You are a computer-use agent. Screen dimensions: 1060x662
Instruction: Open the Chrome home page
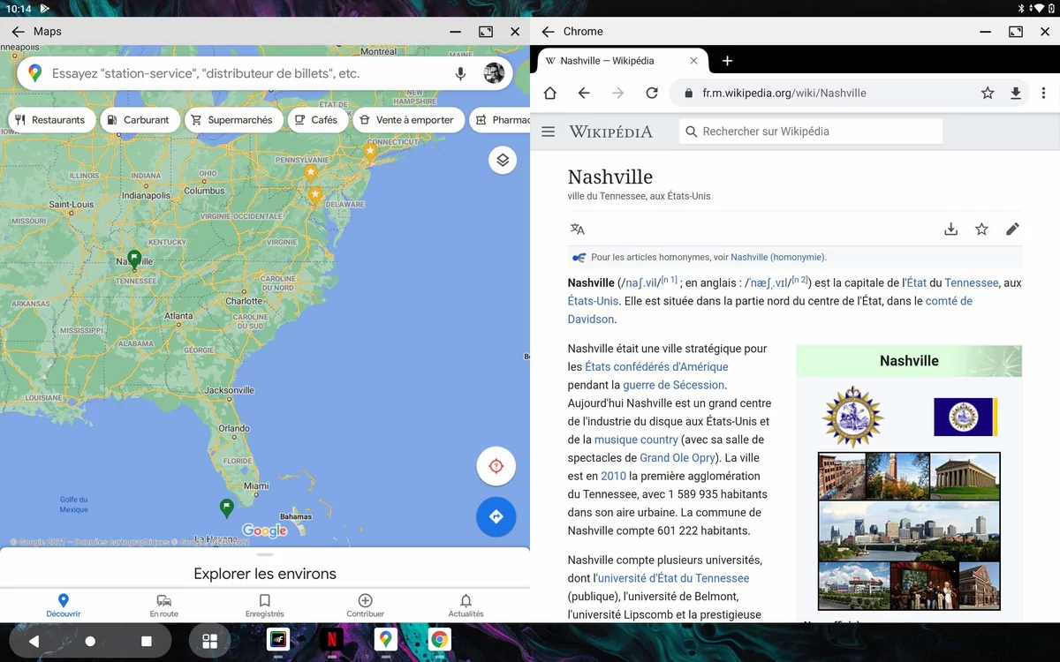(x=549, y=93)
